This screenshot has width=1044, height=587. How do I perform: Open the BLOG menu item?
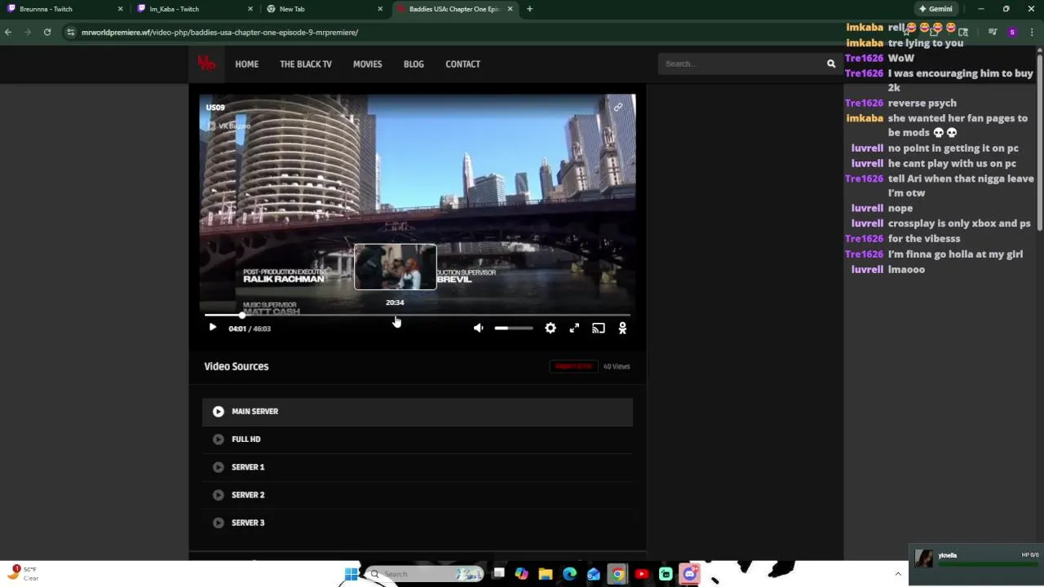point(414,64)
